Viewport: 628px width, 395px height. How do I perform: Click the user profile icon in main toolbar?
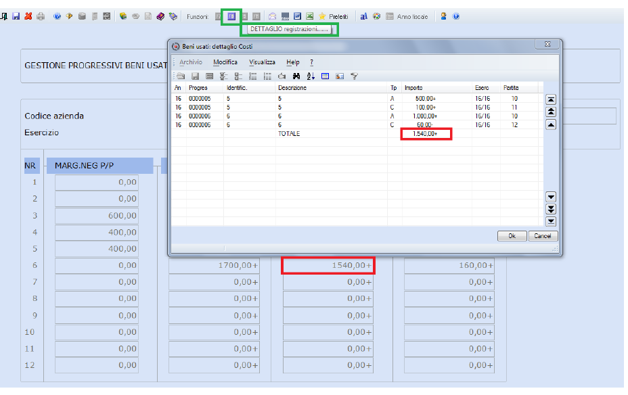point(443,16)
